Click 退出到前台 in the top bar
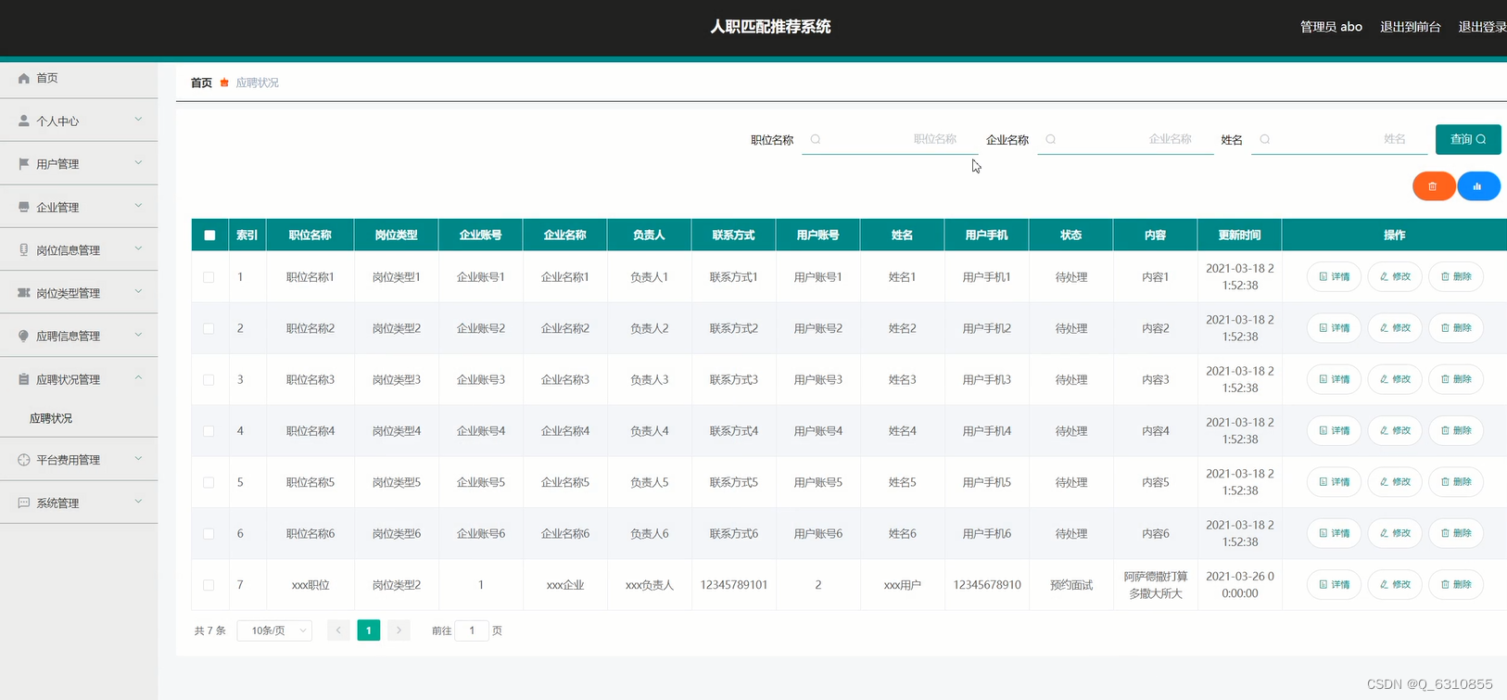This screenshot has width=1507, height=700. pos(1411,27)
